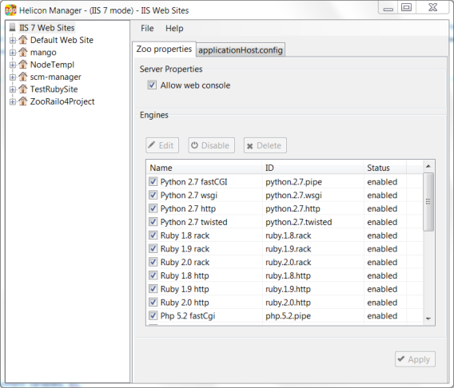Sort engines by the Name column header
Viewport: 454px width, 388px height.
(x=205, y=168)
